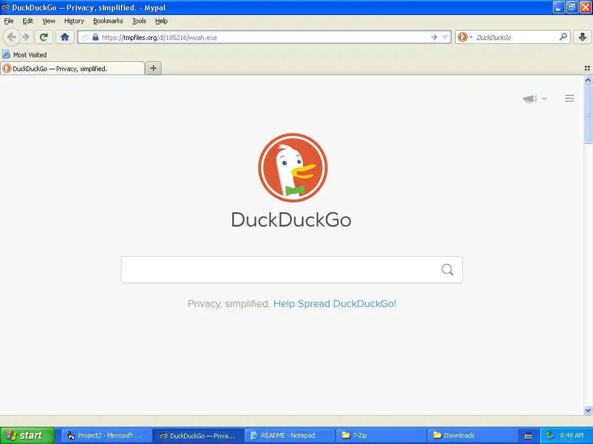Open the search engine selector dropdown
The height and width of the screenshot is (444, 593).
(x=465, y=37)
